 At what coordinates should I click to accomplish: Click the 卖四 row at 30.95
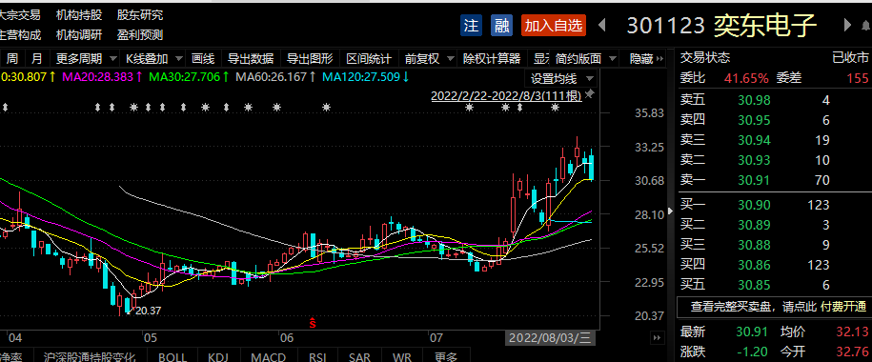point(774,120)
